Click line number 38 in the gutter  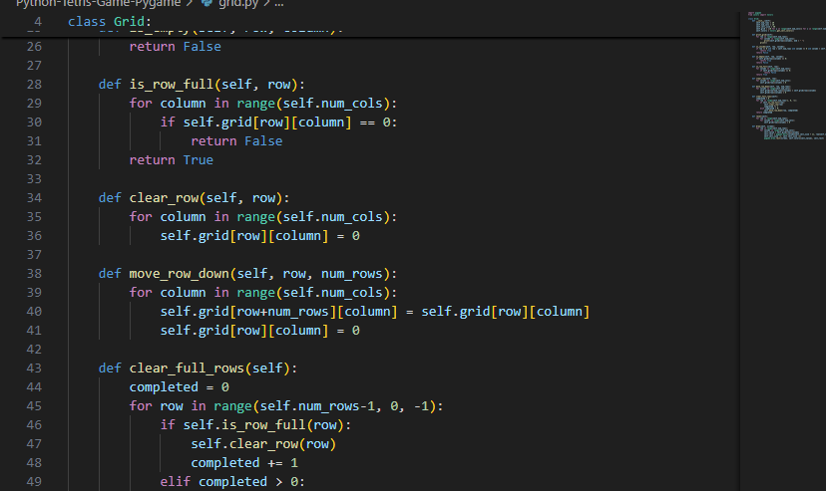[34, 274]
